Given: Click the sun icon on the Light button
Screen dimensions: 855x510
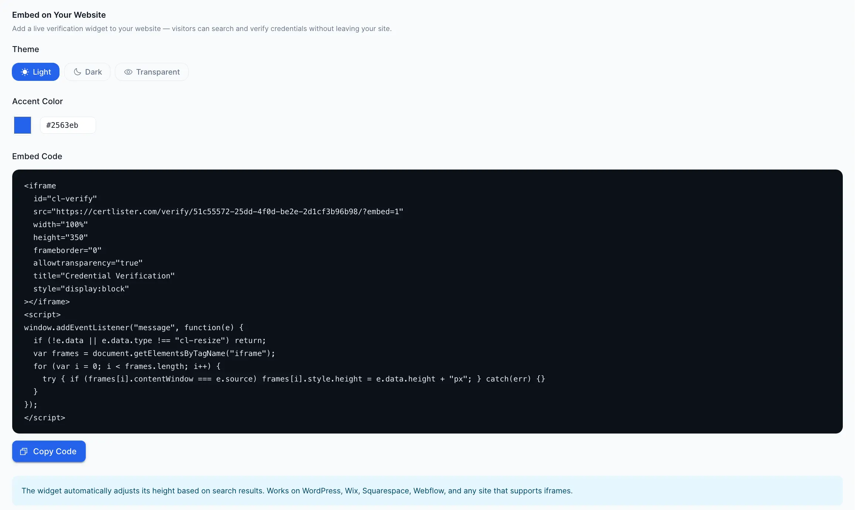Looking at the screenshot, I should (x=25, y=72).
